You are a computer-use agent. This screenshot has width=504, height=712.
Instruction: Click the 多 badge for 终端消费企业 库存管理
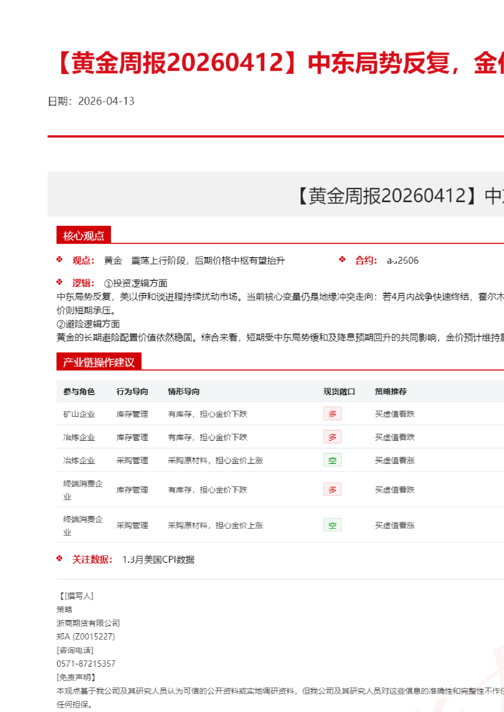332,489
